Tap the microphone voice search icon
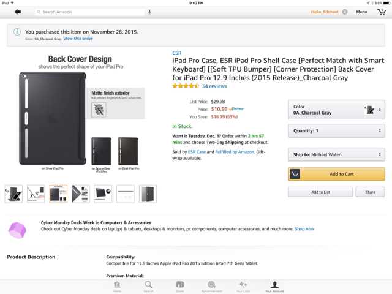The image size is (392, 294). pyautogui.click(x=150, y=12)
